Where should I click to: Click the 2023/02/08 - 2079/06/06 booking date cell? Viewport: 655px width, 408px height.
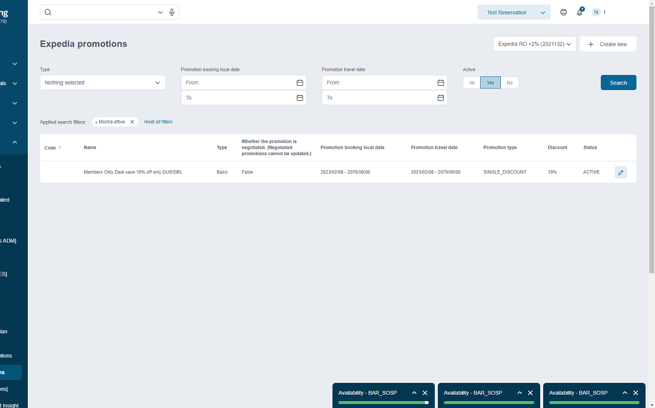pos(345,172)
